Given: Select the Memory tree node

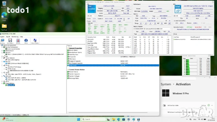Looking at the screenshot, I should click(8, 53).
